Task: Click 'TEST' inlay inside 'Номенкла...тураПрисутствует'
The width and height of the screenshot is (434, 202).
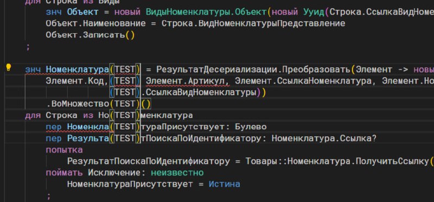Action: 125,127
